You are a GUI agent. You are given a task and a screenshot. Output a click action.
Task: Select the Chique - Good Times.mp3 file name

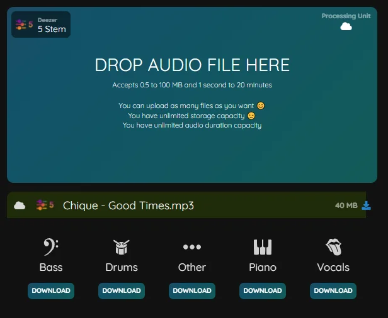click(x=128, y=206)
